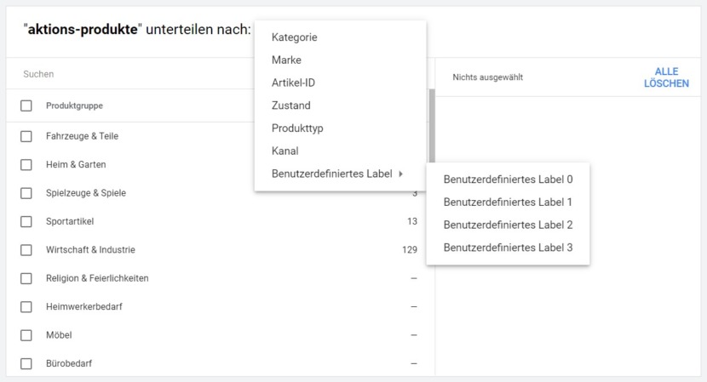Choose Zustand from the menu
The image size is (707, 382).
(x=340, y=105)
